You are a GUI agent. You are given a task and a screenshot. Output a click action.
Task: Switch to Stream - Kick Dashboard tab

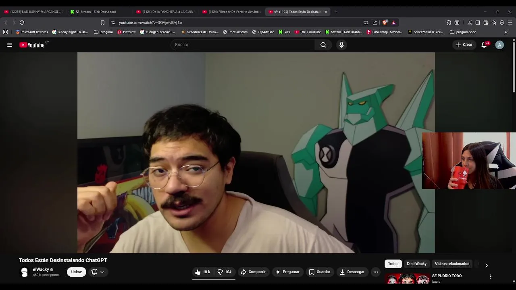99,12
